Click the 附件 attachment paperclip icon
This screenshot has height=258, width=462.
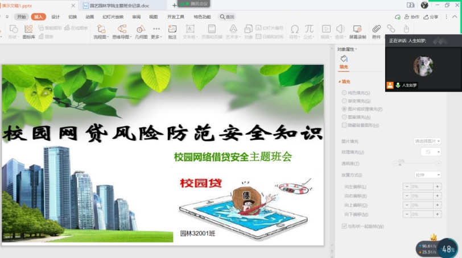tap(376, 31)
